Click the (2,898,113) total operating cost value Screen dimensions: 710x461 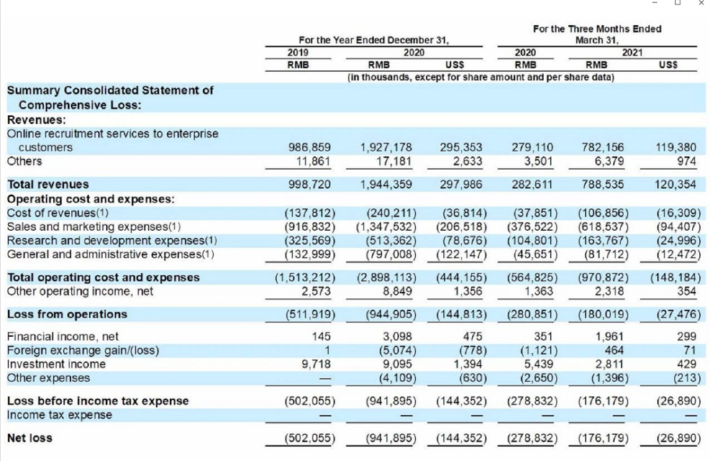point(386,278)
